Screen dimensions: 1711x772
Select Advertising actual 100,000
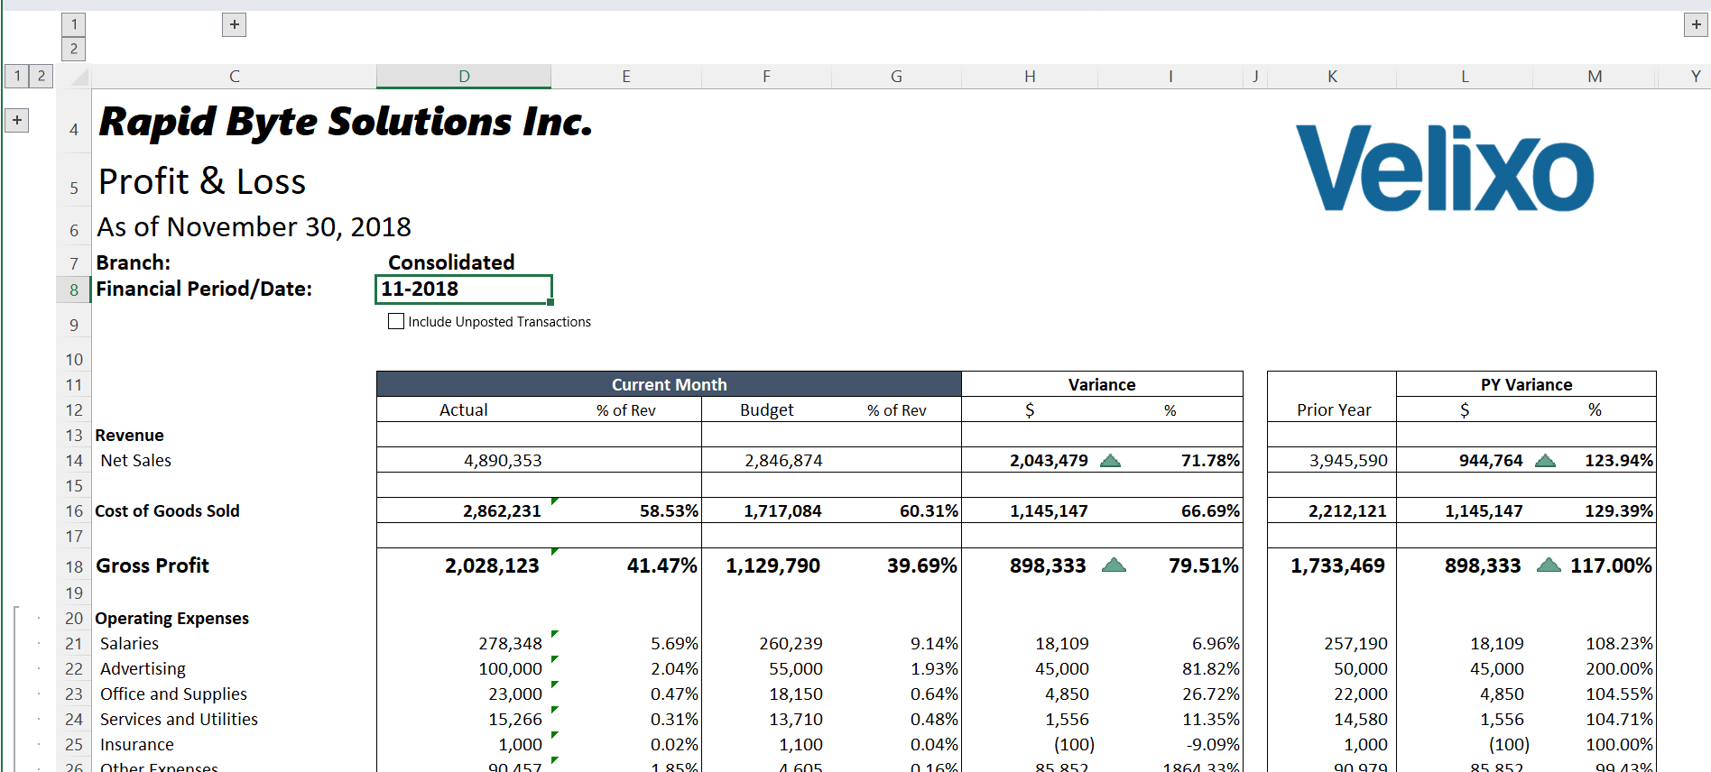(510, 668)
